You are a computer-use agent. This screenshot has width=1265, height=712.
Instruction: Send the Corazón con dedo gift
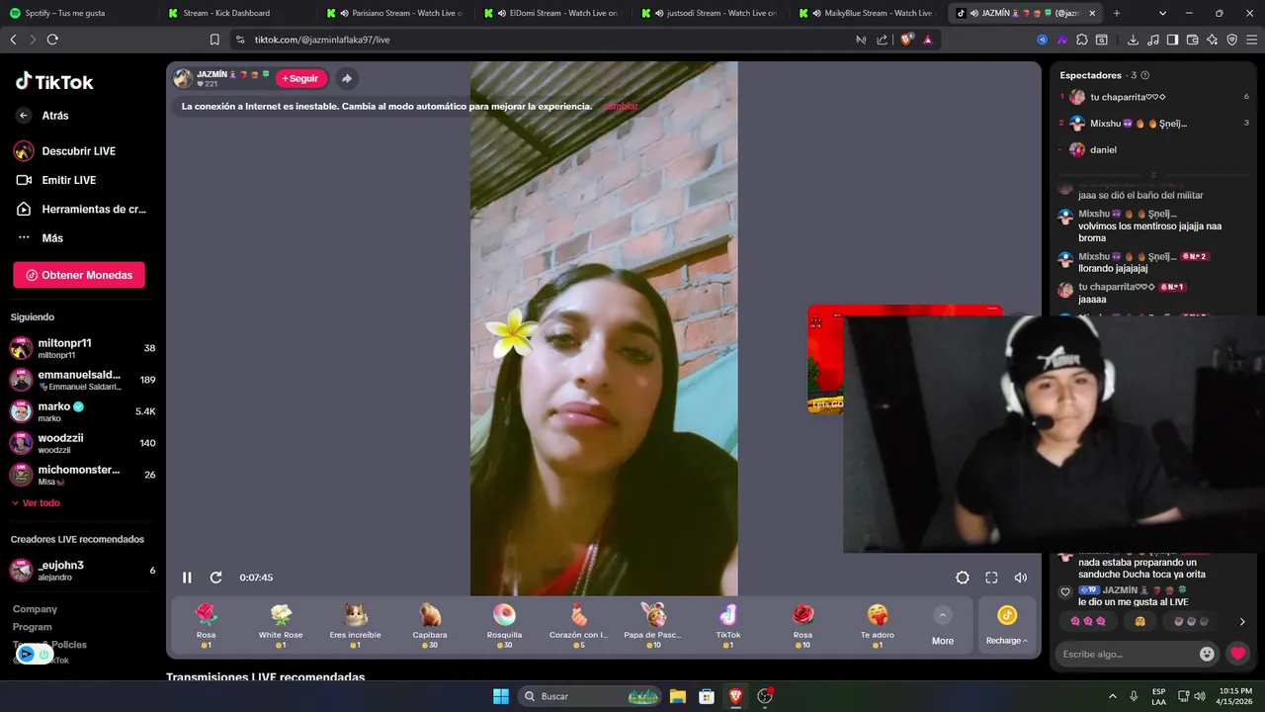coord(579,626)
